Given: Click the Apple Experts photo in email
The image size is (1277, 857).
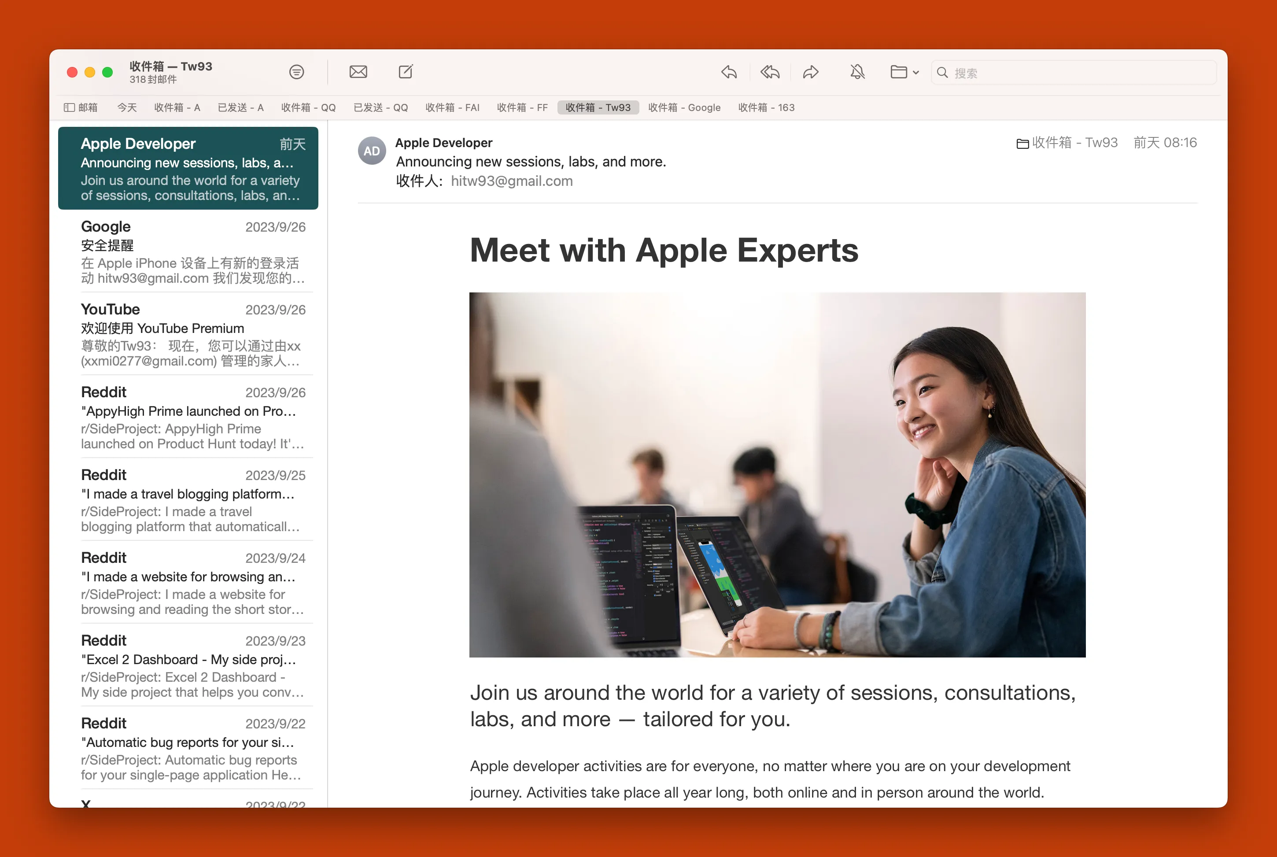Looking at the screenshot, I should 777,474.
